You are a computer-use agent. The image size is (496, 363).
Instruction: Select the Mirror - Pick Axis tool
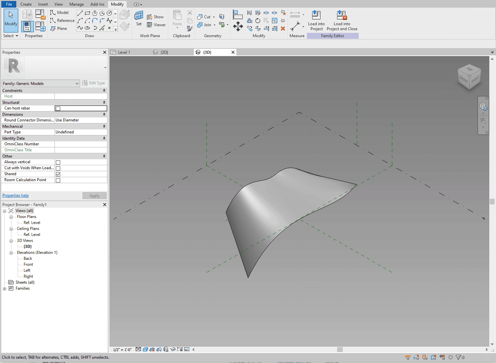point(249,13)
